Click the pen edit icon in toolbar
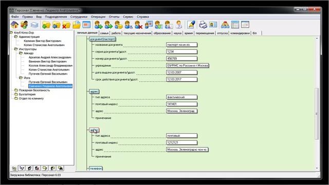Screen dimensions: 329x185 click(x=191, y=25)
